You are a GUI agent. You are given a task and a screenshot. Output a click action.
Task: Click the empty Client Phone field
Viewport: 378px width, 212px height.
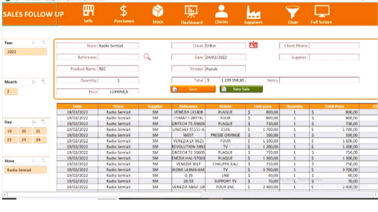(x=334, y=46)
